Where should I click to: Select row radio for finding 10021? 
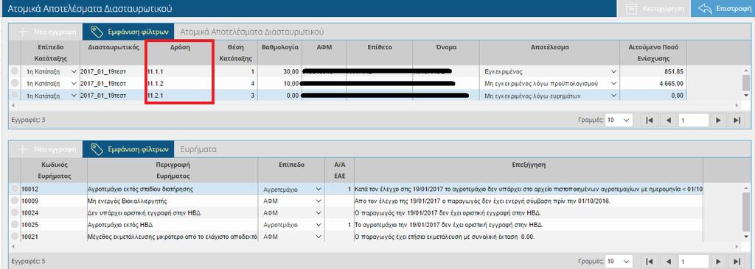(15, 237)
